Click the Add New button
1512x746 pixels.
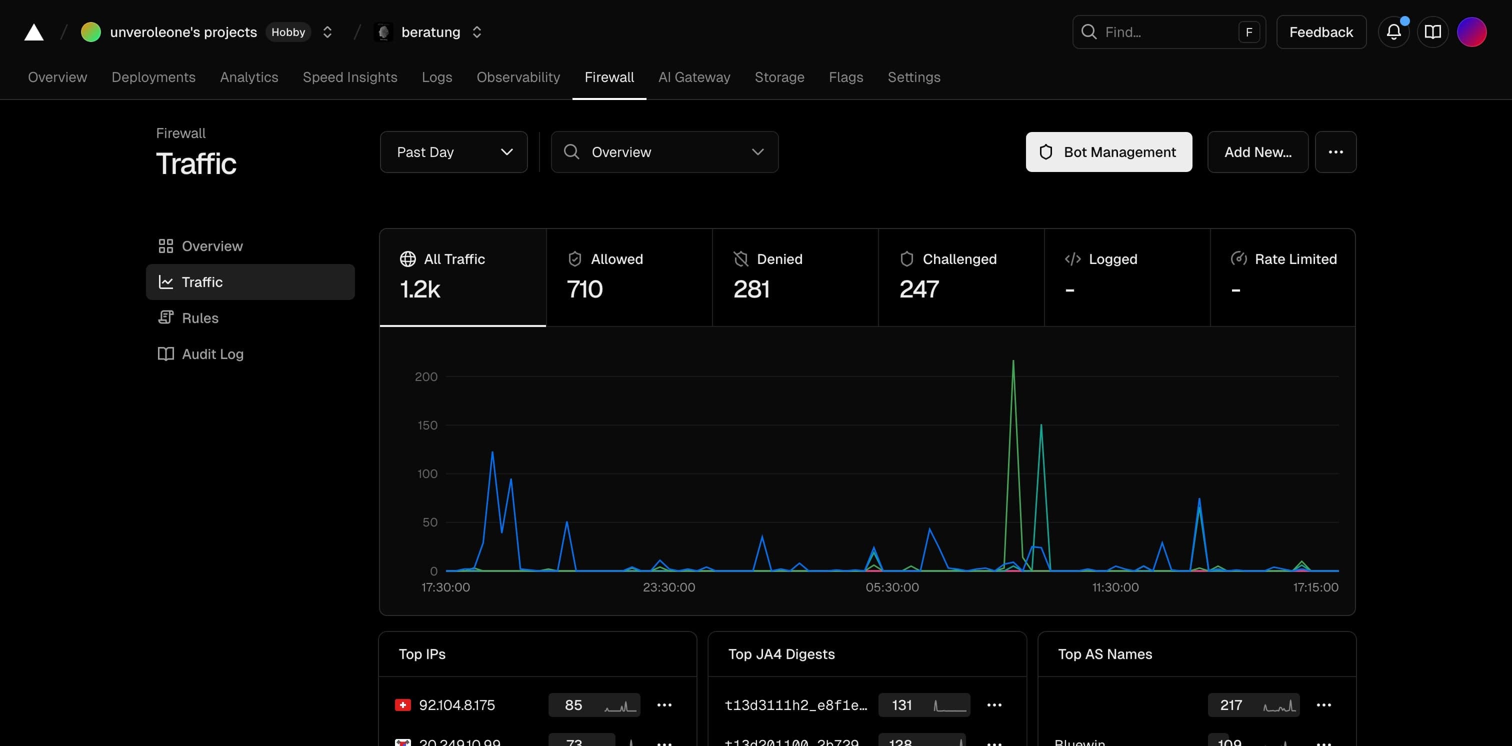[x=1257, y=152]
